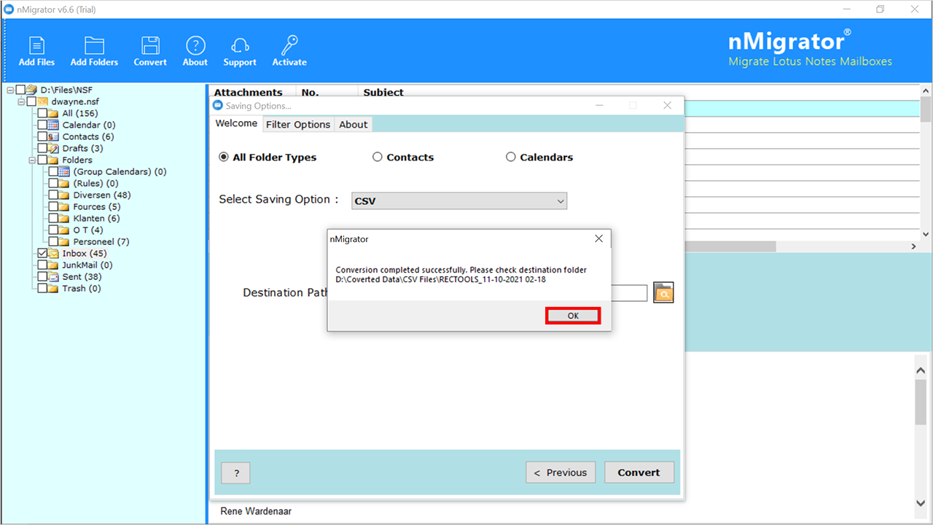Click the Convert floppy-disk toolbar icon

[150, 51]
